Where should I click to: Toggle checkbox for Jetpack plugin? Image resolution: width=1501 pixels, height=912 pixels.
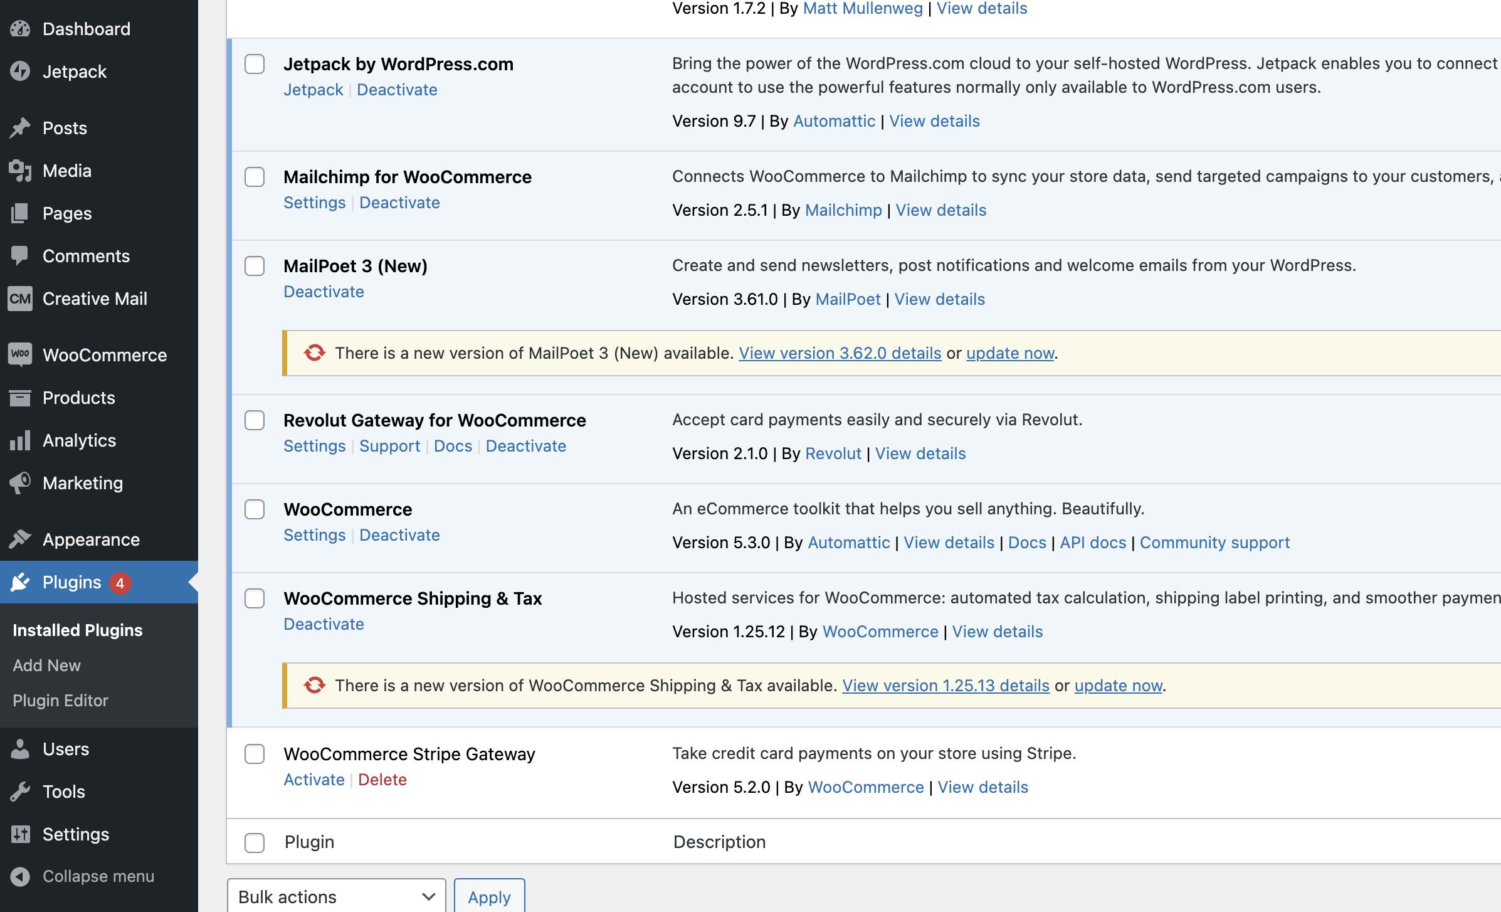[x=255, y=63]
